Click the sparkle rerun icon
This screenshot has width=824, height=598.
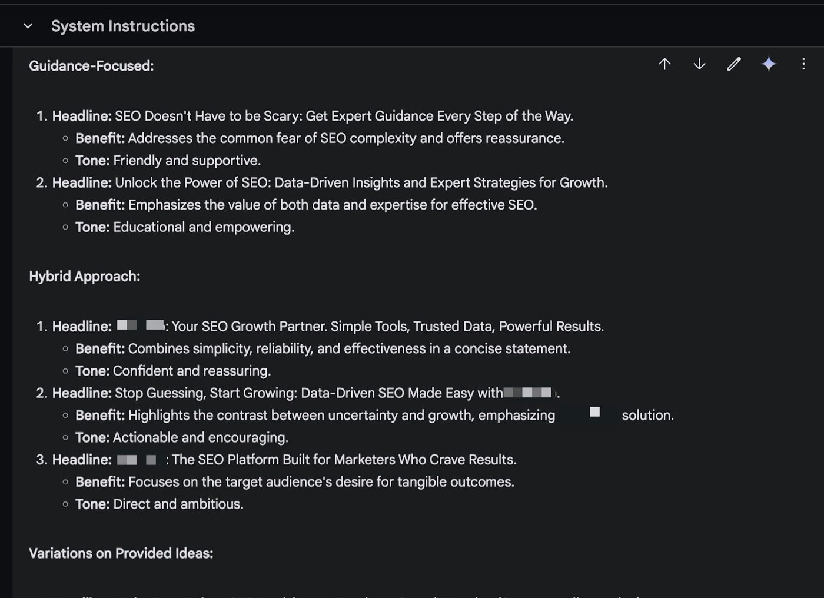click(x=769, y=64)
